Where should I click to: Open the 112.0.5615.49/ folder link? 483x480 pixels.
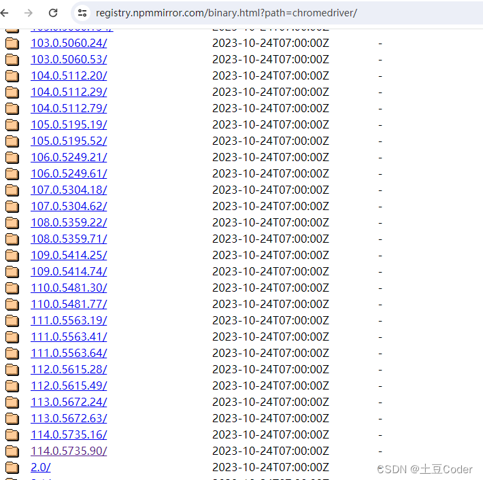(69, 385)
